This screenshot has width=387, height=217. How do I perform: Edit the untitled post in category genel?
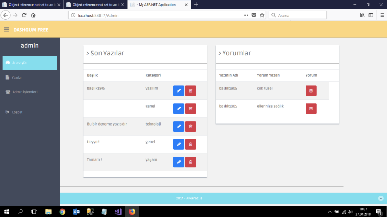click(x=179, y=108)
